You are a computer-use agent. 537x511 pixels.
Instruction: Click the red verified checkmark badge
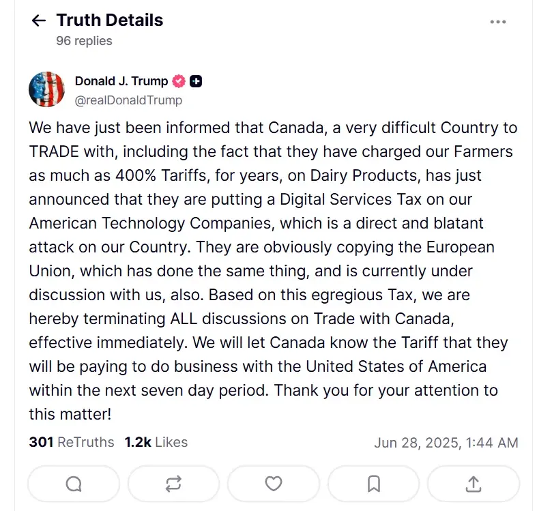(178, 81)
